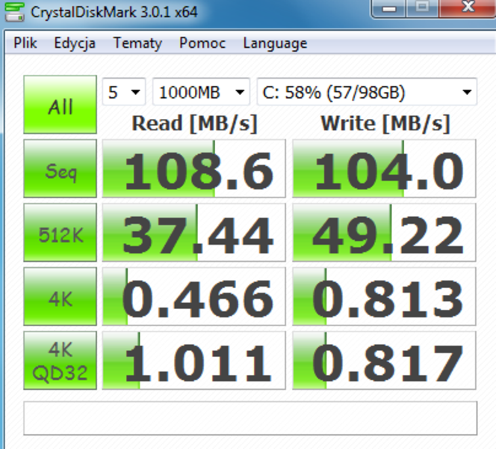Maximize the CrystalDiskMark window
Viewport: 496px width, 449px height.
421,8
